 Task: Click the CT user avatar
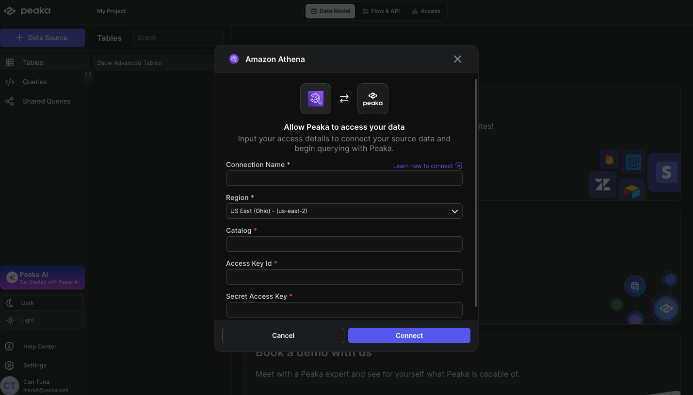(x=10, y=385)
